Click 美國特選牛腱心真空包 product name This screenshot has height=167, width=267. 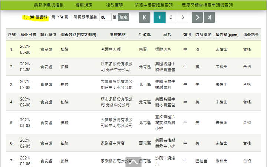(165, 102)
